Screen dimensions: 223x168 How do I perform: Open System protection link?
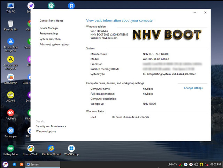pos(50,39)
